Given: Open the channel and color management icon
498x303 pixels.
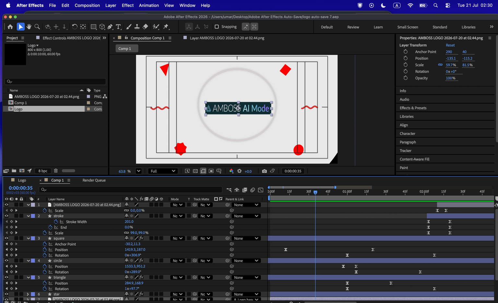Looking at the screenshot, I should [x=231, y=171].
